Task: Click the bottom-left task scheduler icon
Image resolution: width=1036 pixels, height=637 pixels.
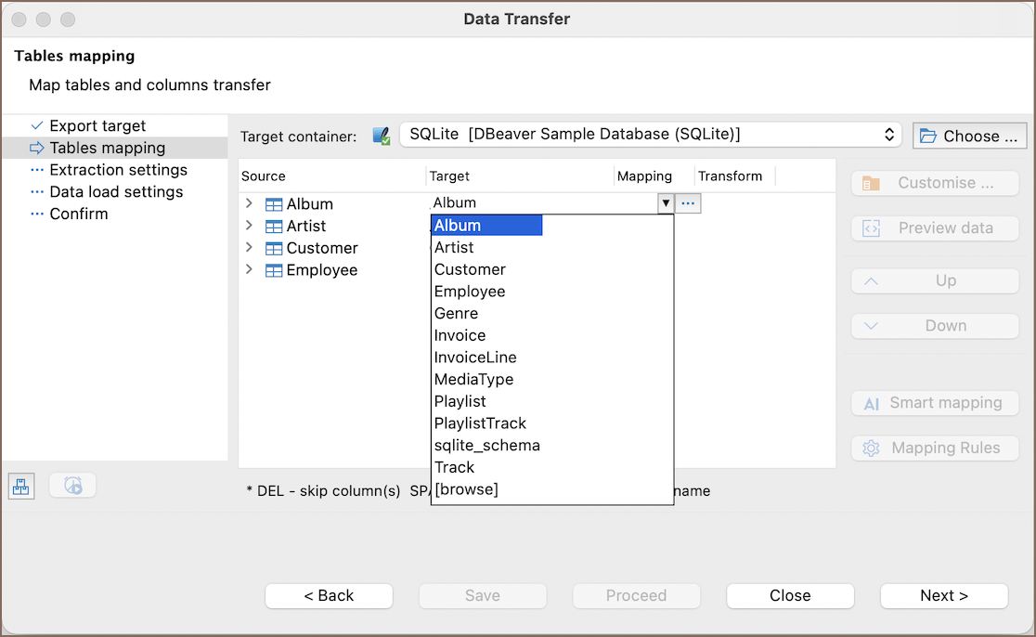Action: 72,485
